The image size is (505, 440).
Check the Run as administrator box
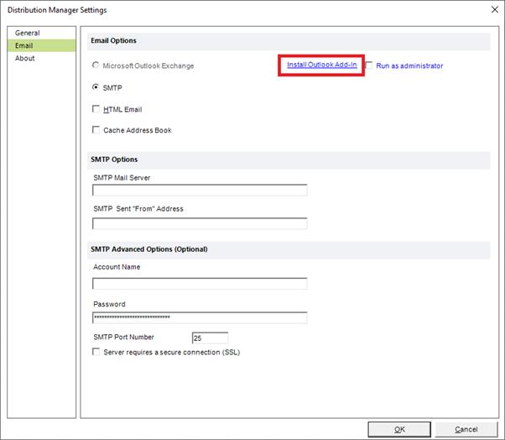pos(369,65)
